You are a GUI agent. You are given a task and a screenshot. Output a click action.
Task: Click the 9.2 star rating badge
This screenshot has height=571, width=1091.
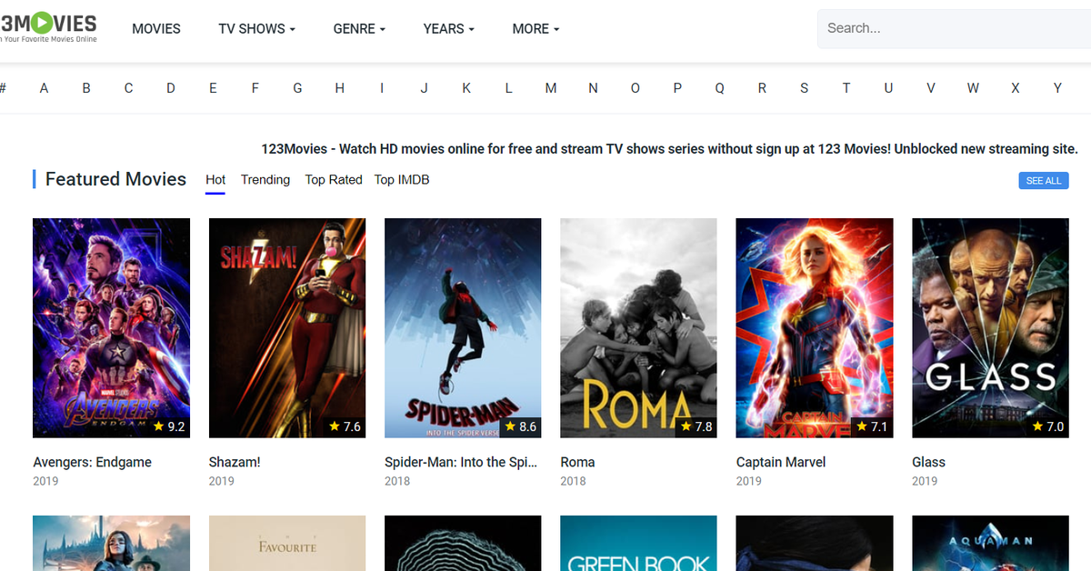click(168, 426)
